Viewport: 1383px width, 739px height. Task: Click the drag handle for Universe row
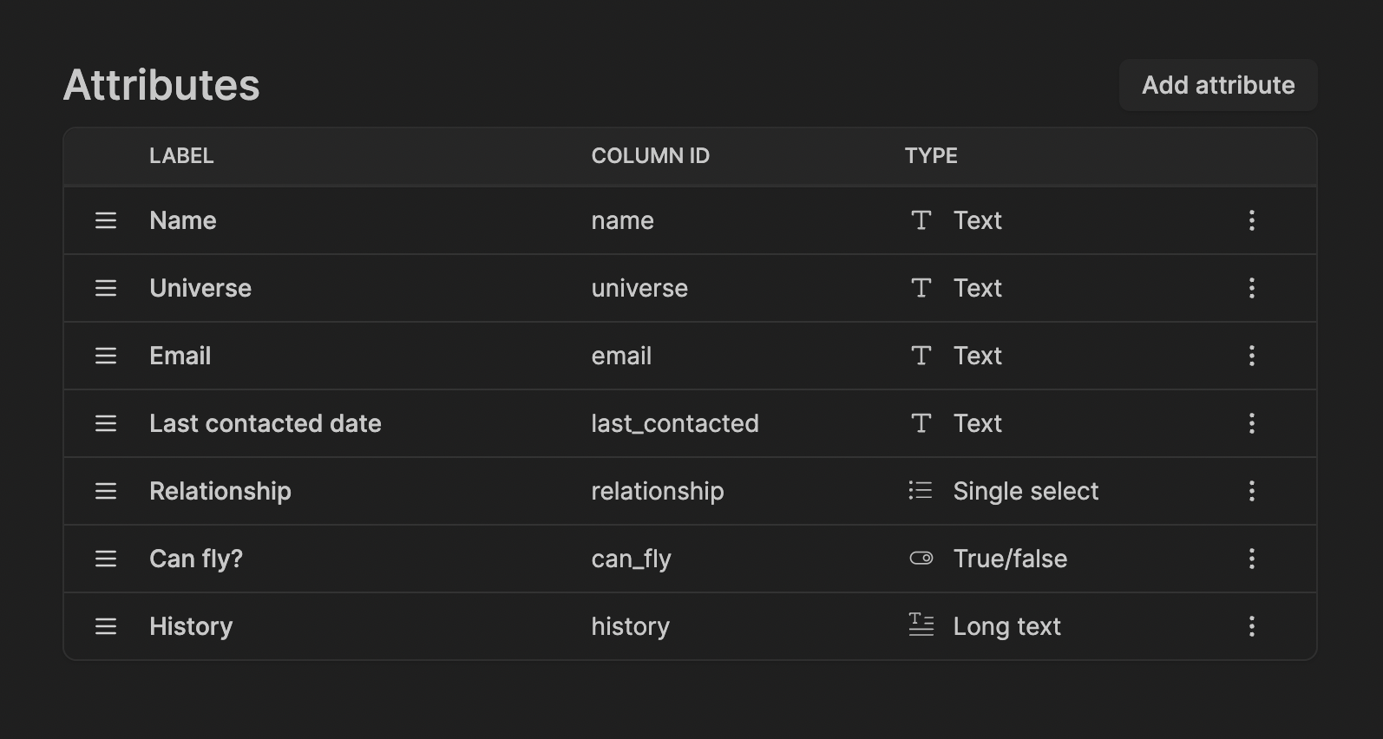pyautogui.click(x=106, y=288)
